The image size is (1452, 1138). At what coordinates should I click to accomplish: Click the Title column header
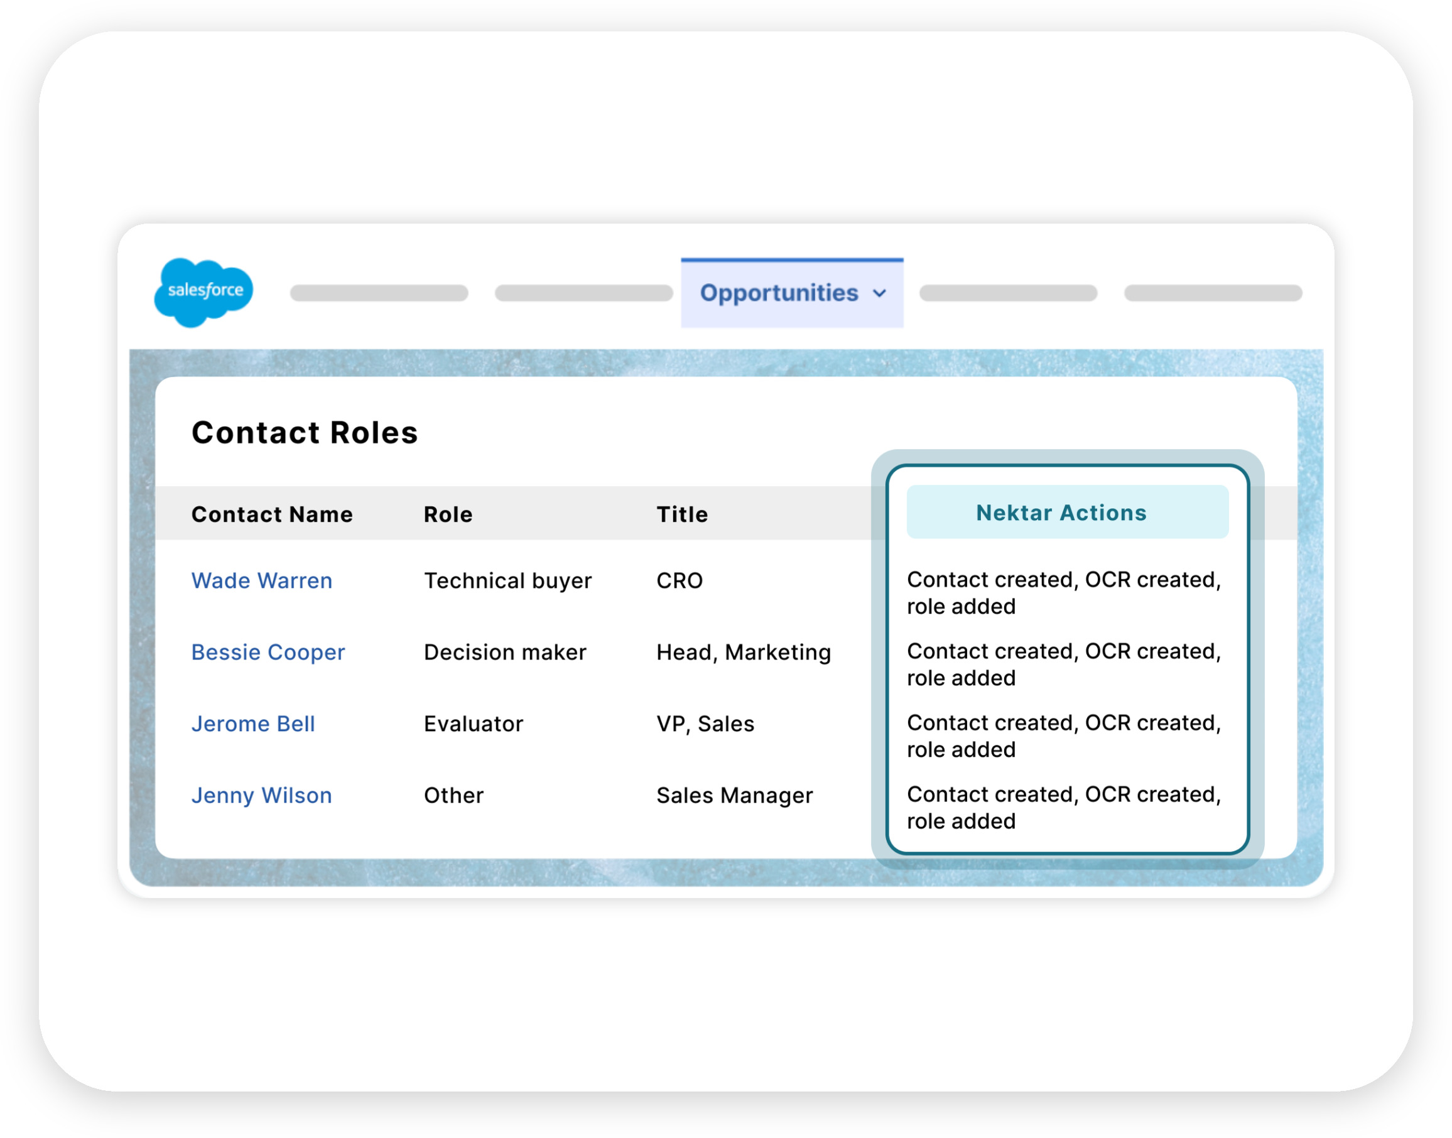[x=681, y=514]
